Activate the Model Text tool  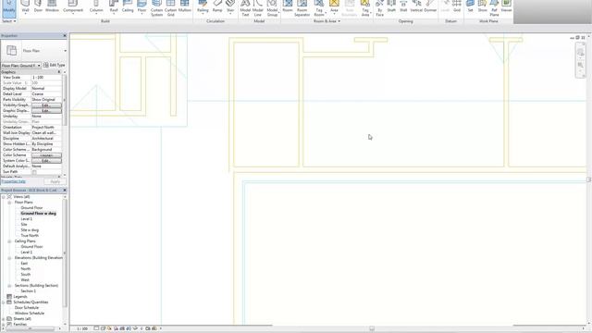245,8
